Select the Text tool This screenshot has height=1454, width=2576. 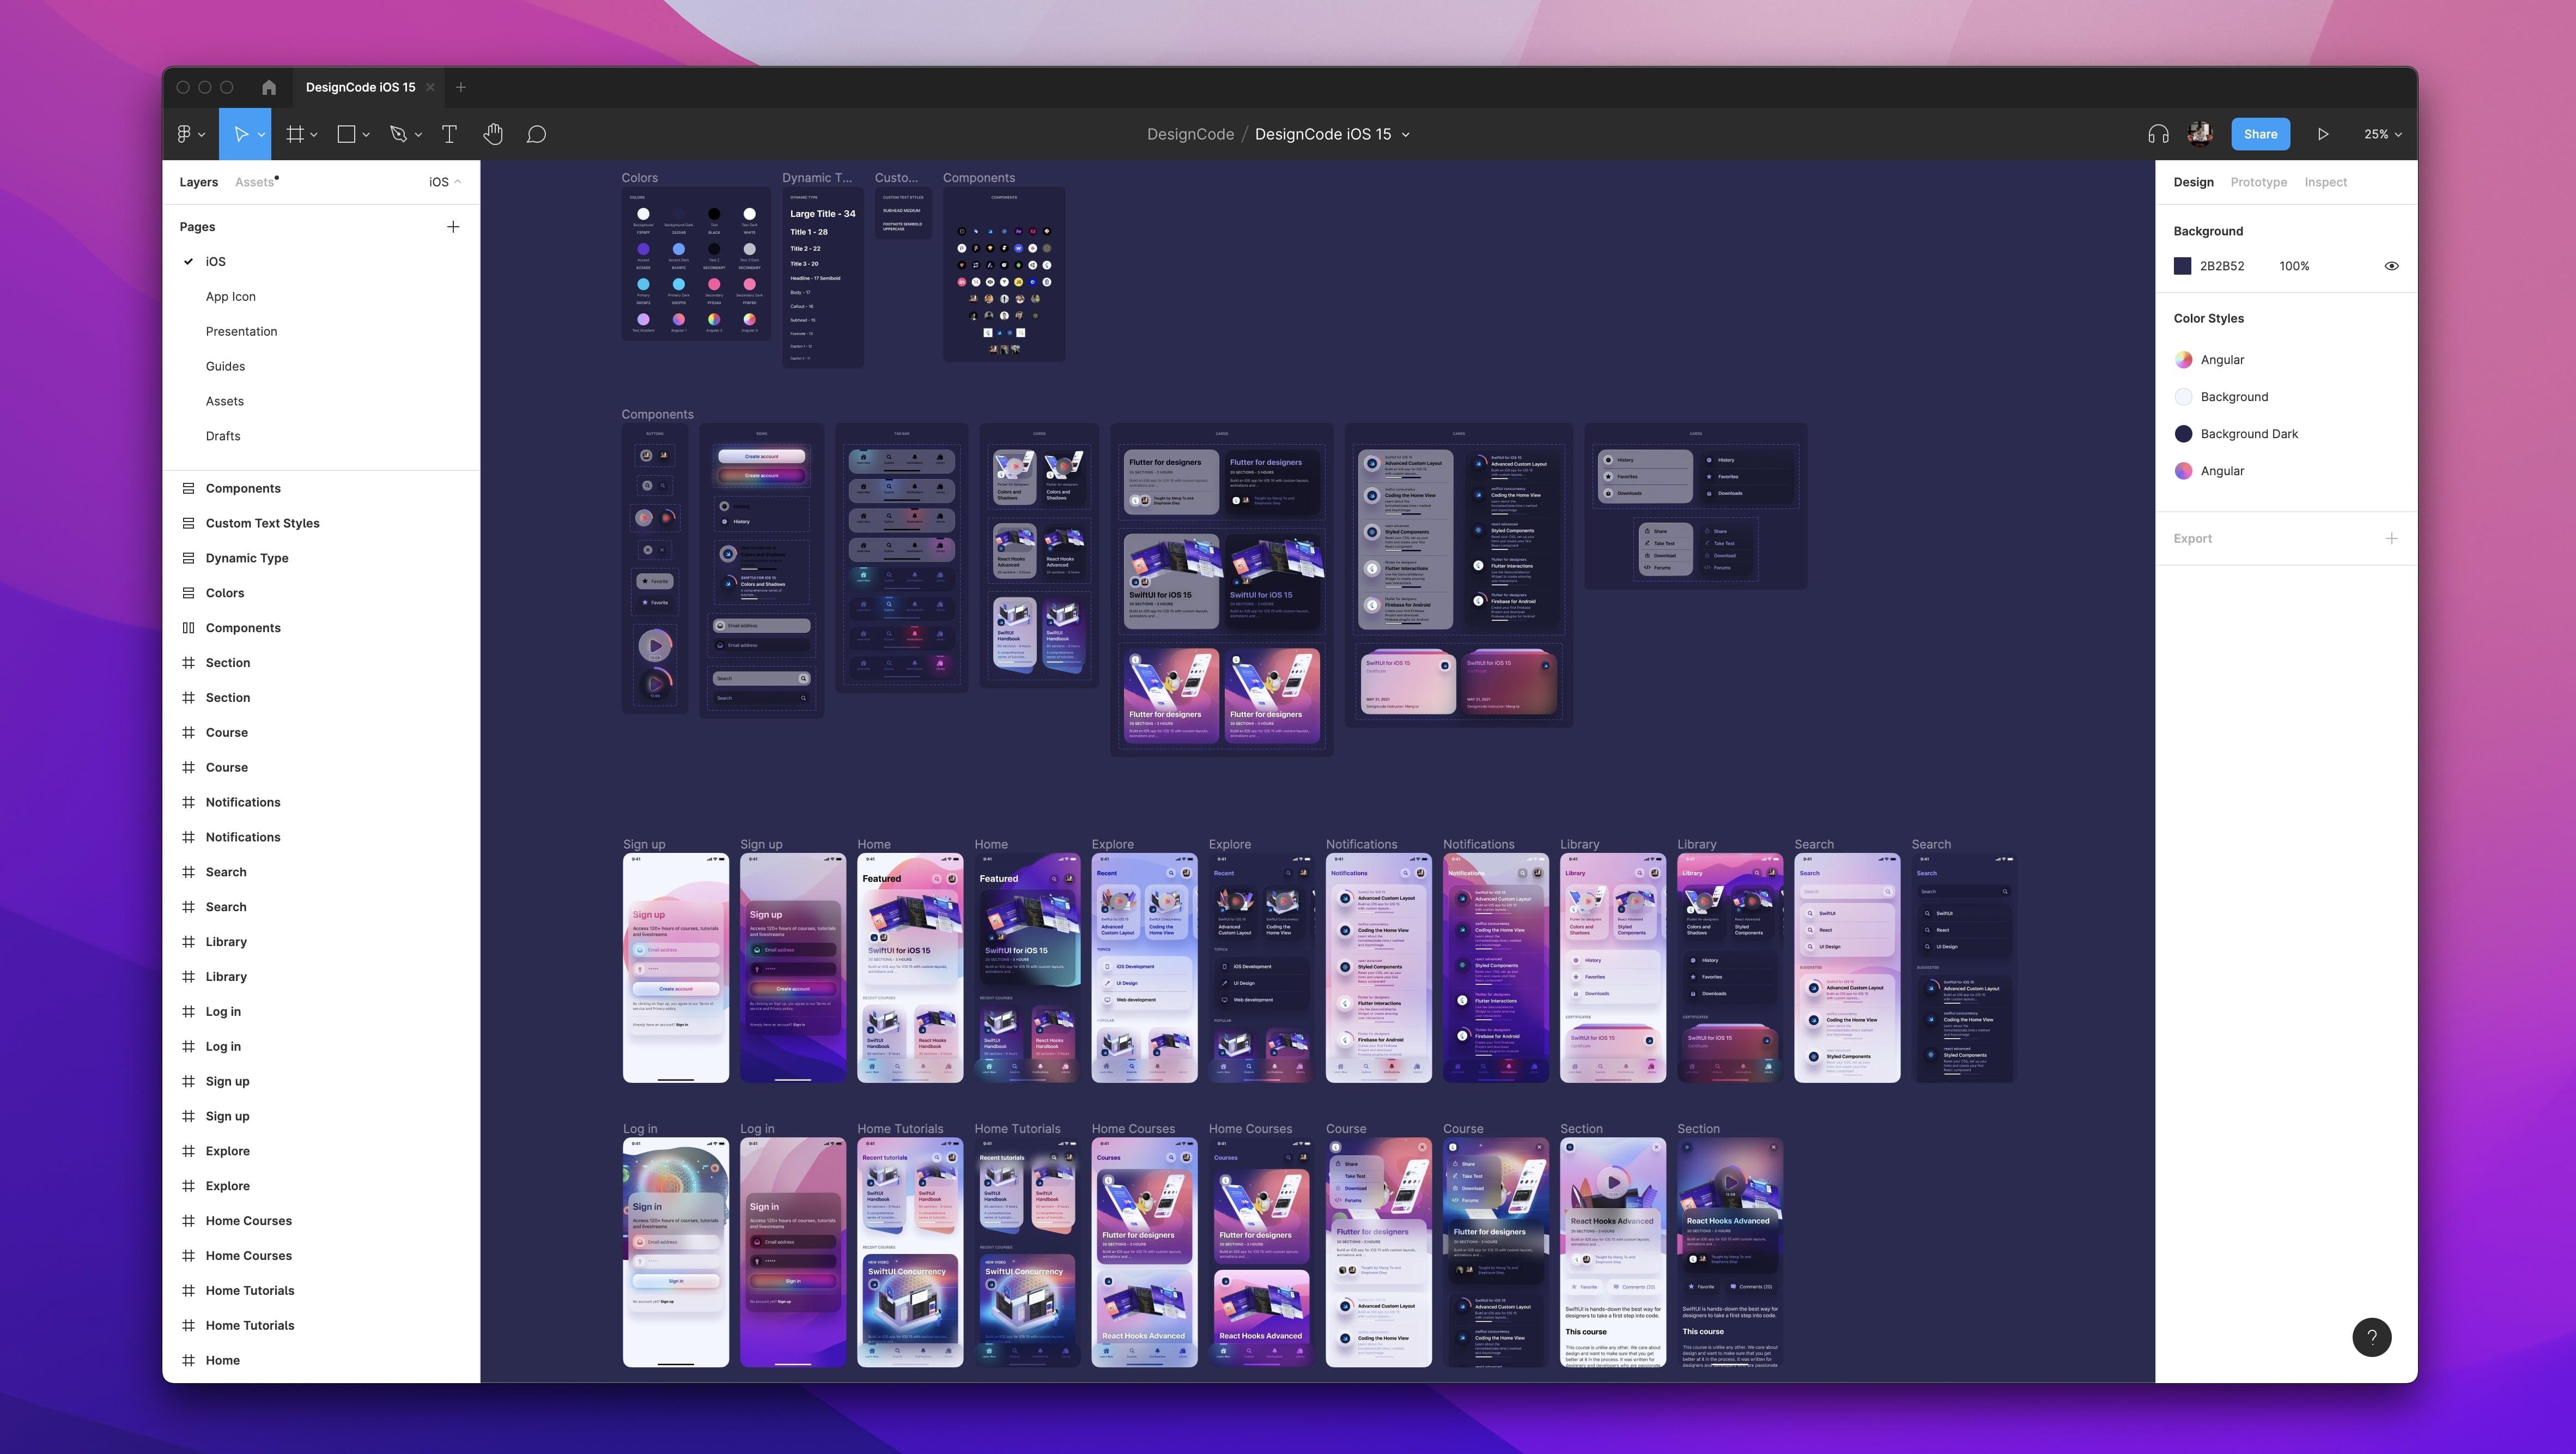click(x=449, y=133)
